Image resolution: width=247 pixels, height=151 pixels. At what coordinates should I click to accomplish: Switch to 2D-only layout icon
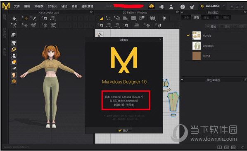233,147
